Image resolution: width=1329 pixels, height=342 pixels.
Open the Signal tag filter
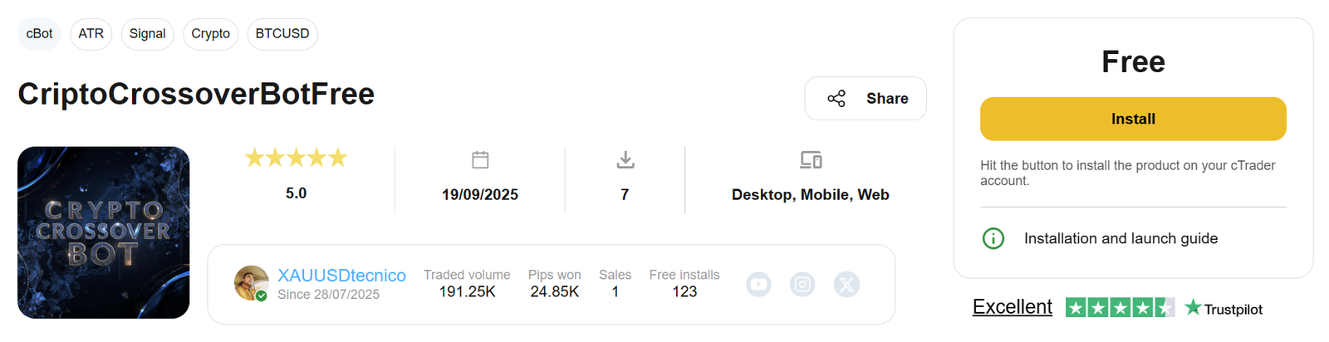(147, 34)
